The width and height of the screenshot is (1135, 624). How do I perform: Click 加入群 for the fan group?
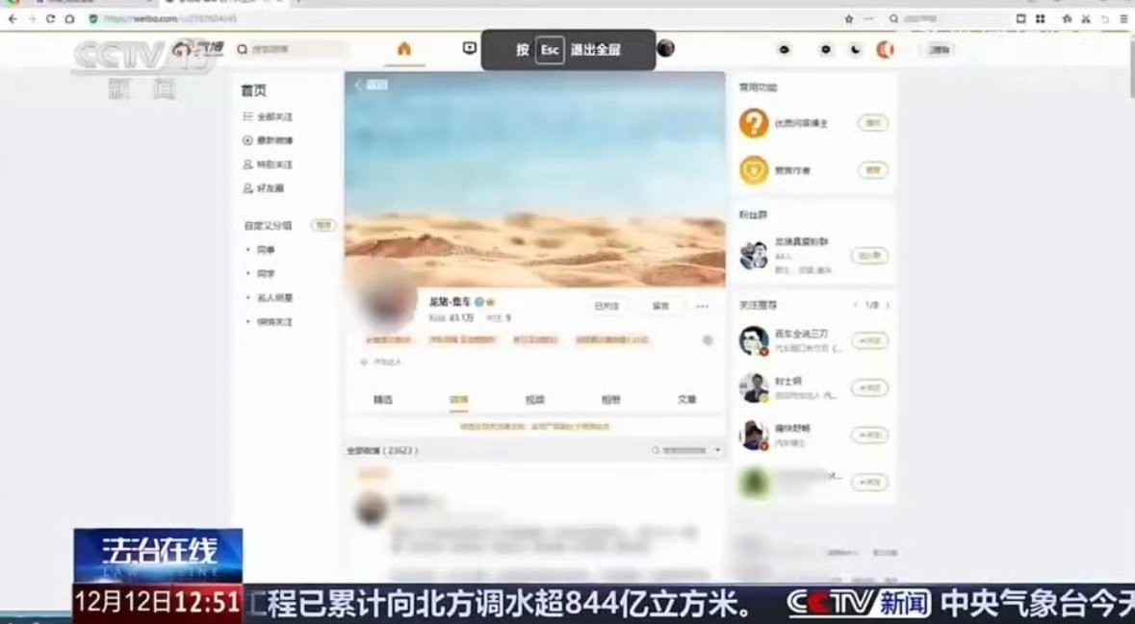point(868,256)
